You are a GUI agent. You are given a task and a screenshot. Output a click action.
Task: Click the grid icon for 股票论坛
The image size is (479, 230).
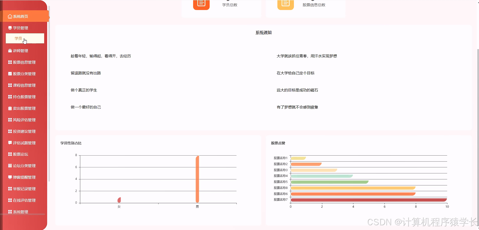pos(10,154)
